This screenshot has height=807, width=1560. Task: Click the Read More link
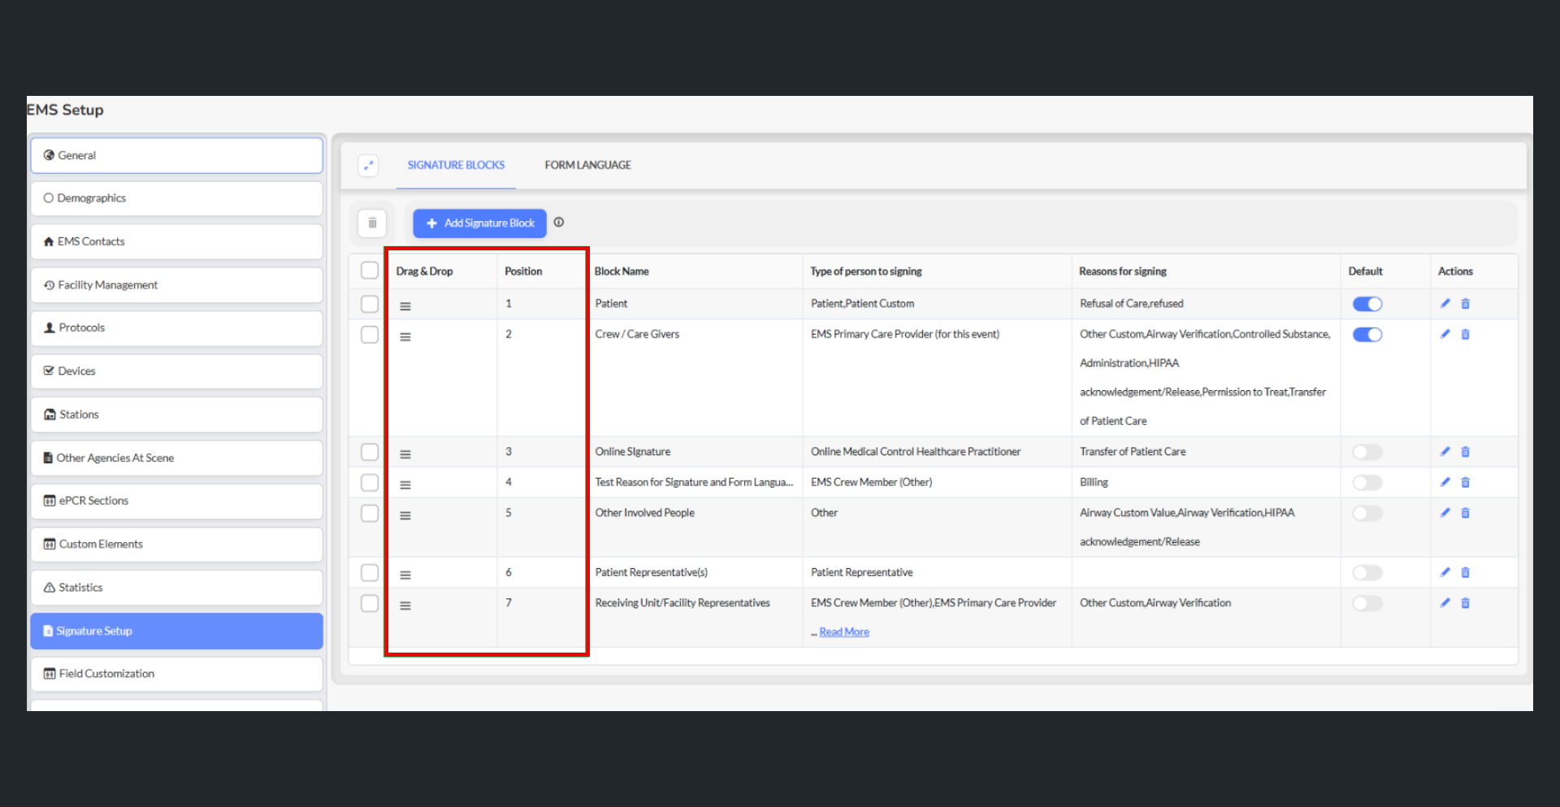844,632
